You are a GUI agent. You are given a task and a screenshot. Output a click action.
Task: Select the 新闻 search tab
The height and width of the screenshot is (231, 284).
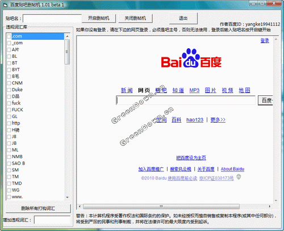tap(127, 90)
